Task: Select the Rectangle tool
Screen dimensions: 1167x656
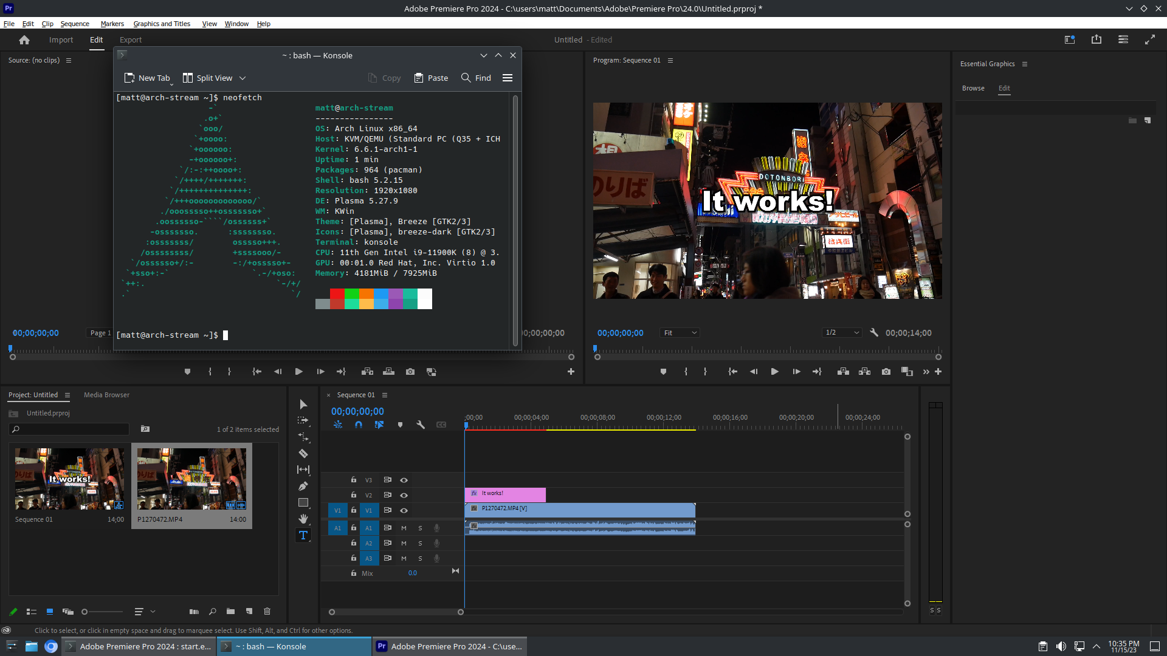Action: click(x=303, y=502)
